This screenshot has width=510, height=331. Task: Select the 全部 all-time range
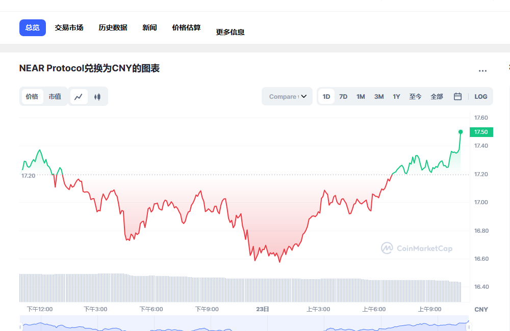(x=437, y=96)
